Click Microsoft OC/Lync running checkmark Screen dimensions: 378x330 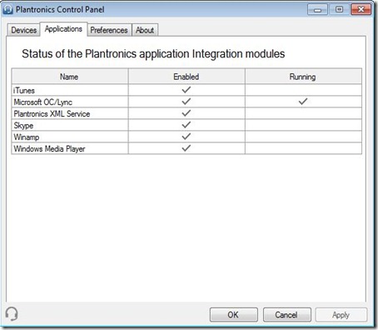pyautogui.click(x=303, y=102)
